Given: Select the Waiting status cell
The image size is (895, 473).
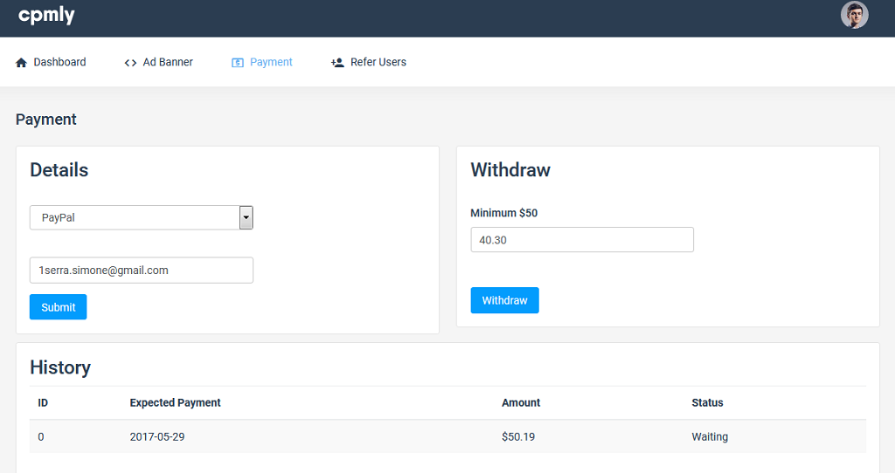Looking at the screenshot, I should pos(710,437).
